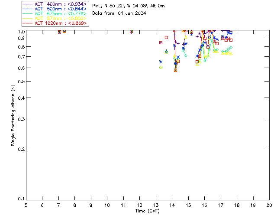Click x-axis tick label 15
Viewport: 277px width, 222px height.
188,205
